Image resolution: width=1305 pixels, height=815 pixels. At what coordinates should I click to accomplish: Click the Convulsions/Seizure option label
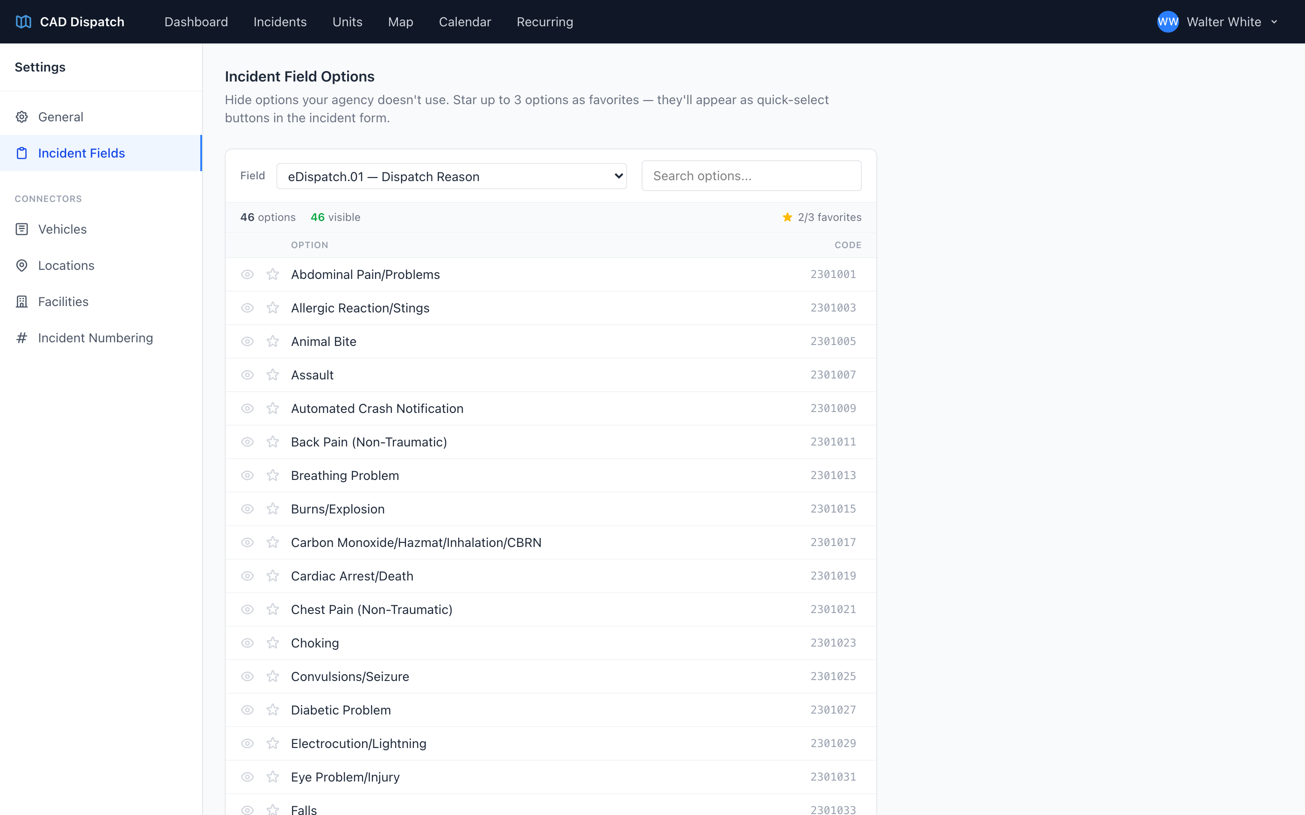tap(350, 676)
